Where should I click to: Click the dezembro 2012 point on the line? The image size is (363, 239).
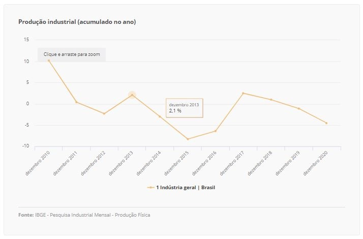tap(104, 113)
